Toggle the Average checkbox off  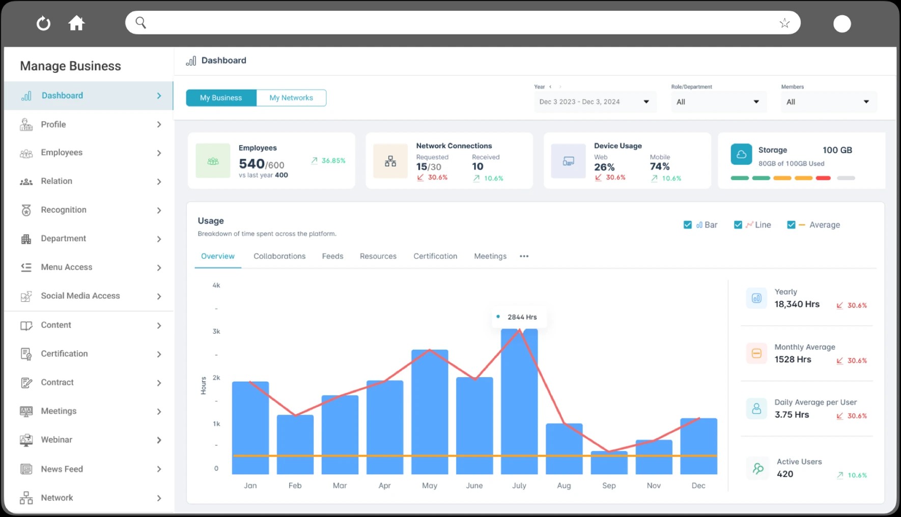point(791,224)
